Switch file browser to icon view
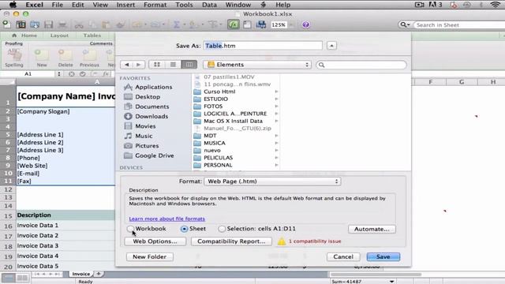 point(157,65)
